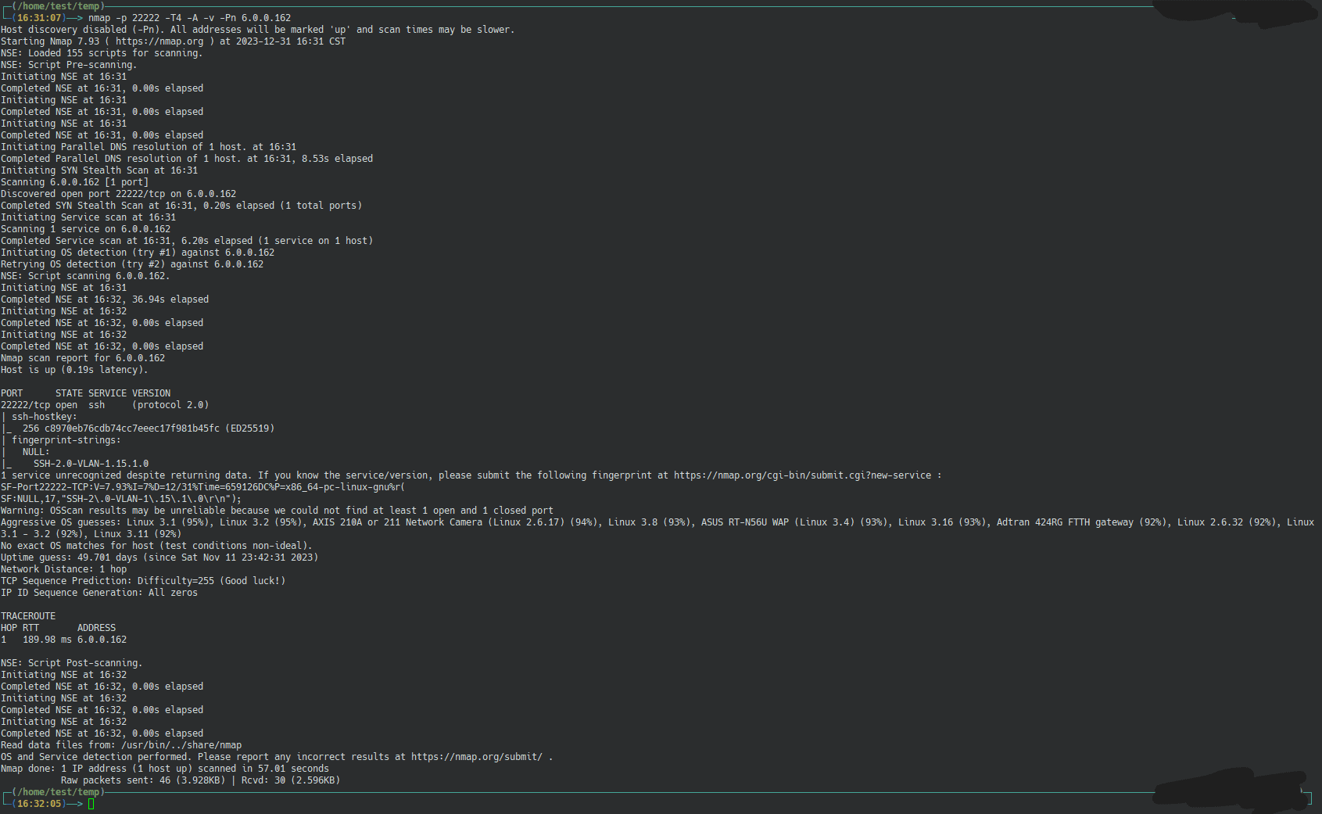
Task: Click the Uptime guess 49.701 days line
Action: [159, 558]
